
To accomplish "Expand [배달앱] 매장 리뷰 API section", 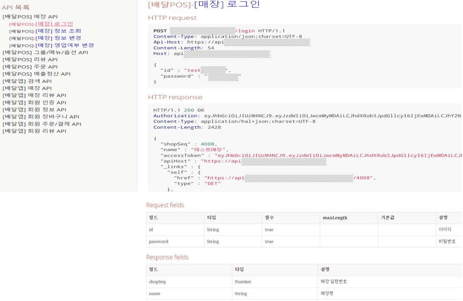I will coord(34,95).
